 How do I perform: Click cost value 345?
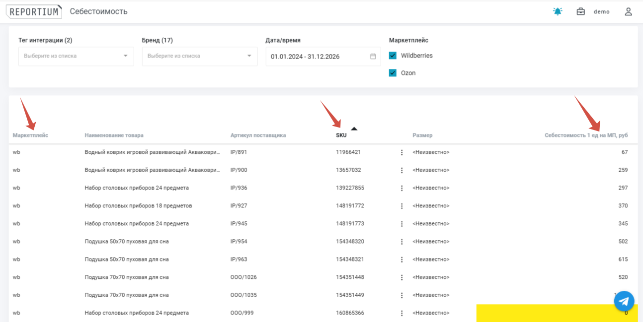[x=623, y=224]
